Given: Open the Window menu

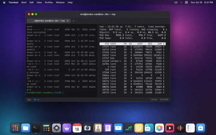Looking at the screenshot, I should (x=60, y=2).
